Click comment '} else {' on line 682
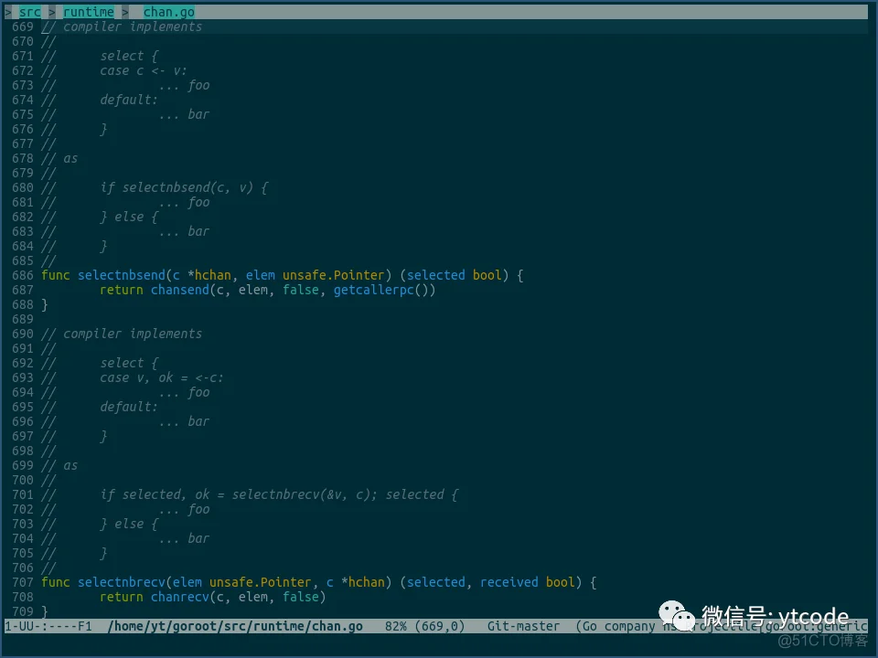 pyautogui.click(x=129, y=217)
